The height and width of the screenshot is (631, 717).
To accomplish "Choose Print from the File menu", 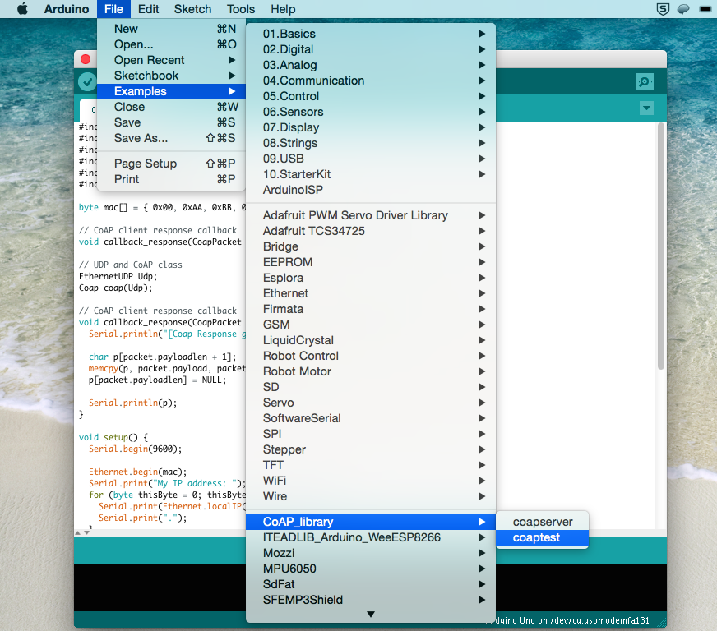I will coord(172,179).
